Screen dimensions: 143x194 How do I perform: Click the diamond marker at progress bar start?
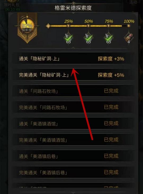click(48, 26)
